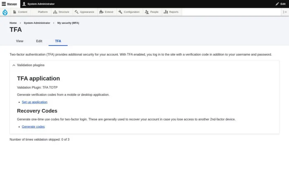Click the Configuration wrench icon

click(121, 12)
